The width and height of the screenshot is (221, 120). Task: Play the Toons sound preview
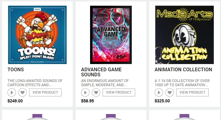tap(12, 92)
